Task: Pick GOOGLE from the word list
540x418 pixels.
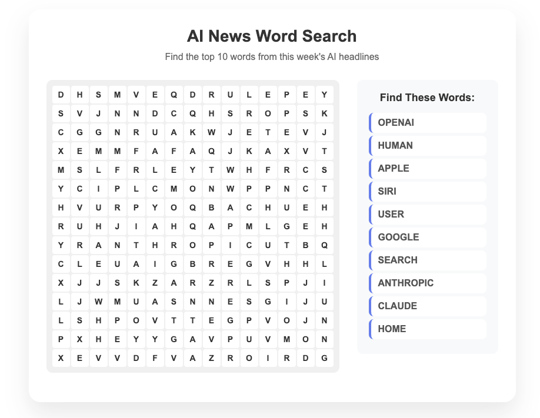Action: click(x=428, y=238)
